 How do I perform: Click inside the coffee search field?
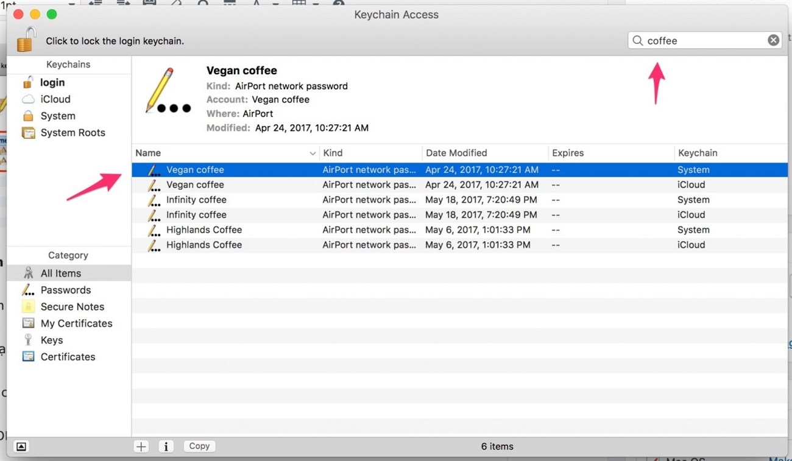coord(701,41)
